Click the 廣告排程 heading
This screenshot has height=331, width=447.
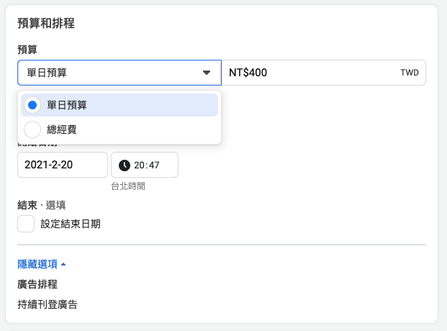click(37, 284)
